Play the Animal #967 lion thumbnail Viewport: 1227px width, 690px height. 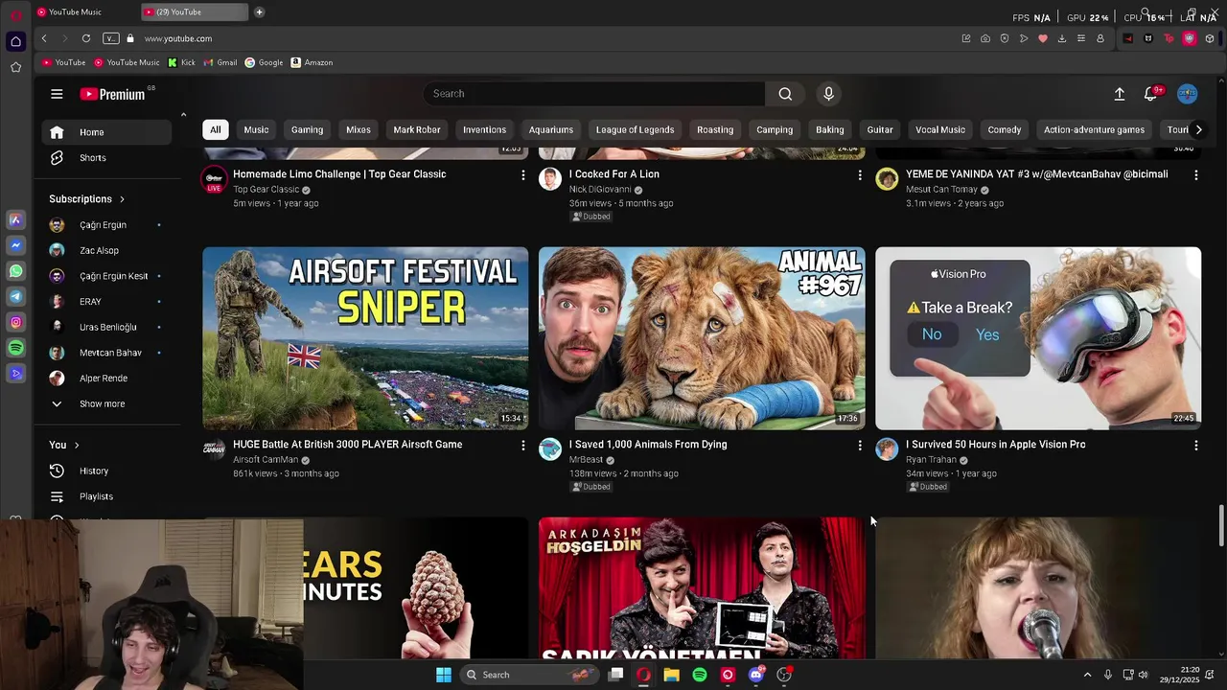[702, 338]
